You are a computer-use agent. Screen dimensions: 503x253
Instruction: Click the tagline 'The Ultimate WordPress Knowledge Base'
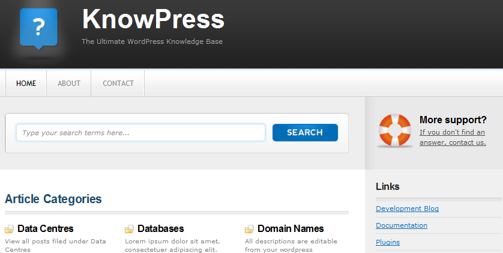coord(152,41)
